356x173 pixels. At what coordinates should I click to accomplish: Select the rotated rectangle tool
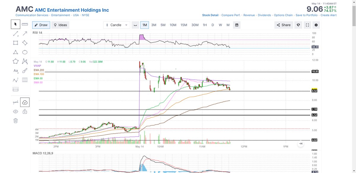click(25, 43)
